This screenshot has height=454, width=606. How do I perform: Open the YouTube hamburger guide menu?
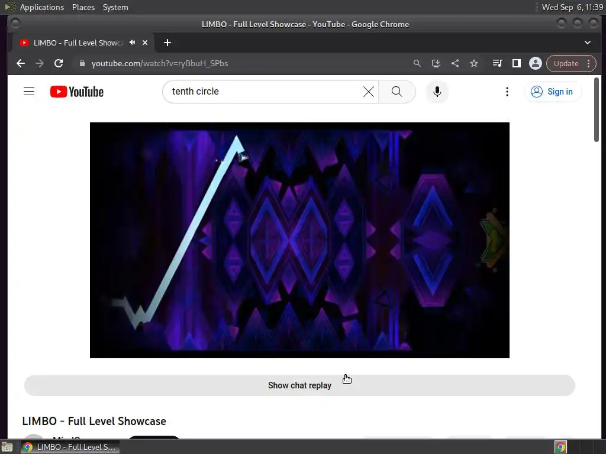[29, 92]
